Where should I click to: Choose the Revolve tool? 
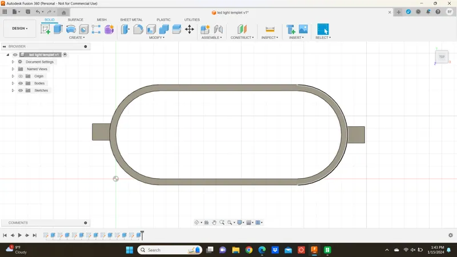71,29
